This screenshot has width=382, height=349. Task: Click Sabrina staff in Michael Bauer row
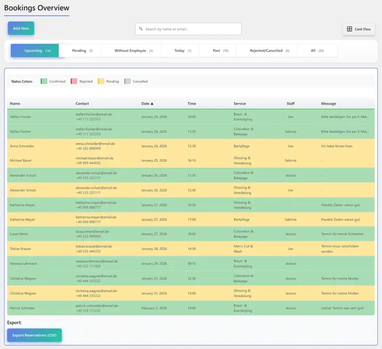click(290, 160)
